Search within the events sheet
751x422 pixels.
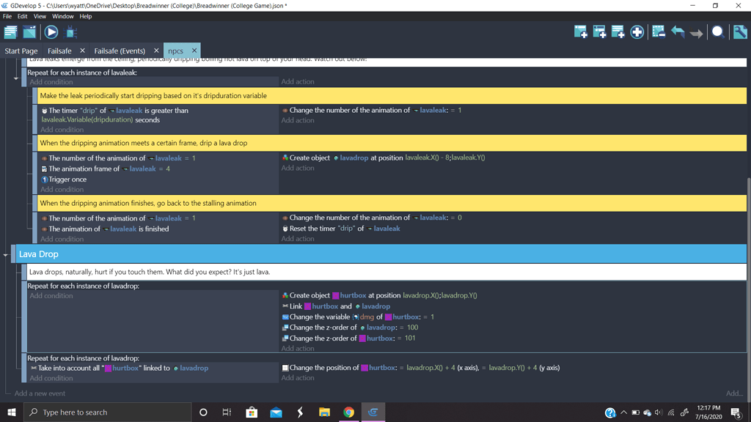click(x=717, y=32)
